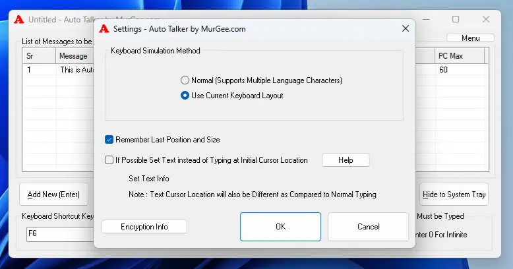Click the Auto Talker icon in Settings title bar
This screenshot has height=269, width=513.
tap(104, 29)
